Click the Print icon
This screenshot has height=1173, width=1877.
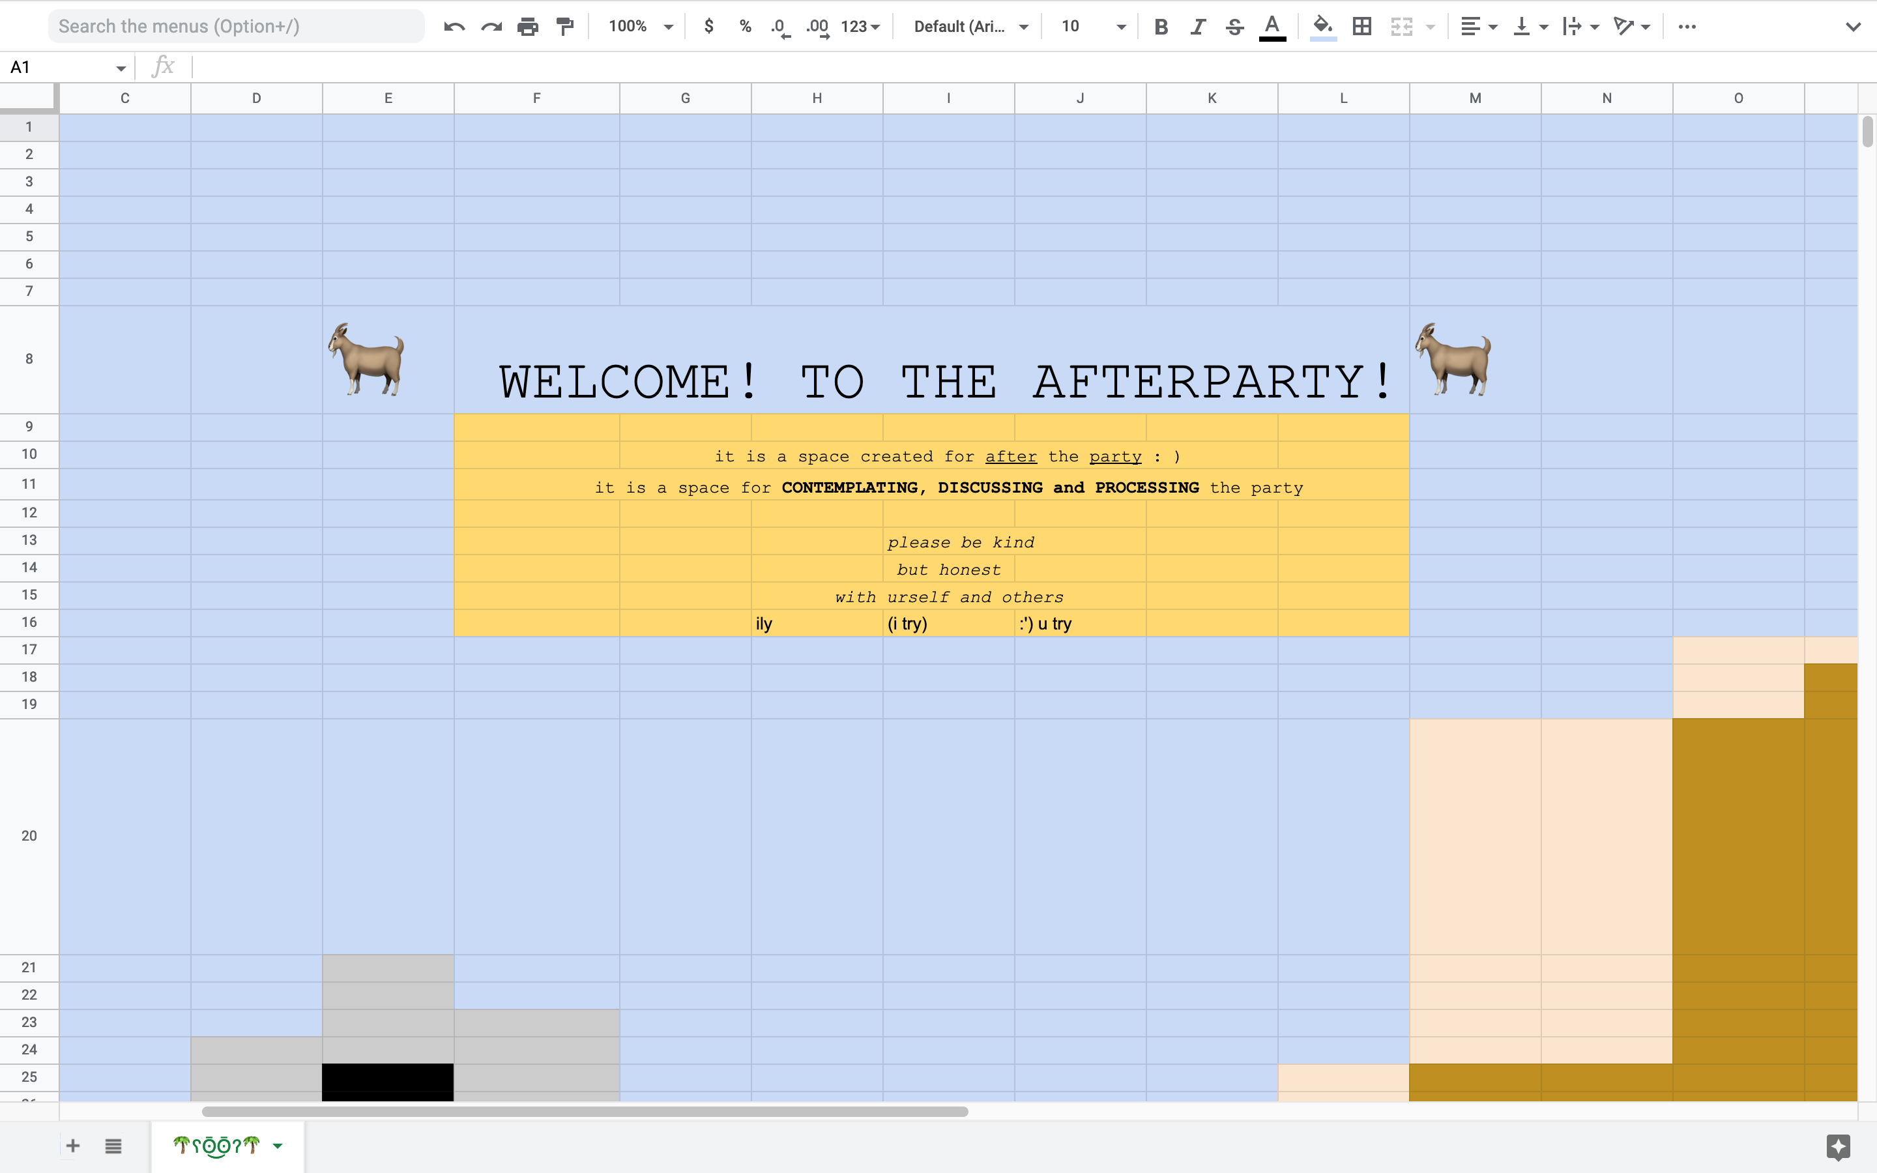pos(527,27)
